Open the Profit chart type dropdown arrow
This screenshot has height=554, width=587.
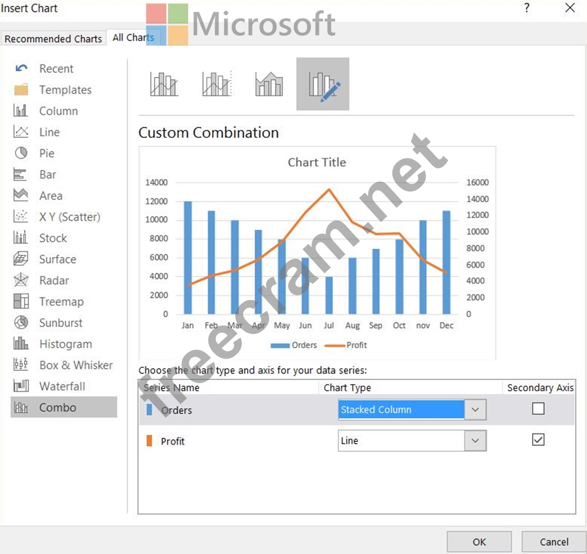(475, 441)
